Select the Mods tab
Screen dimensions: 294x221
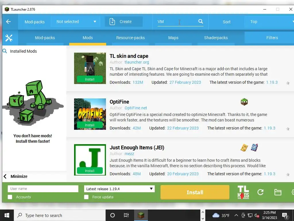[x=88, y=38]
